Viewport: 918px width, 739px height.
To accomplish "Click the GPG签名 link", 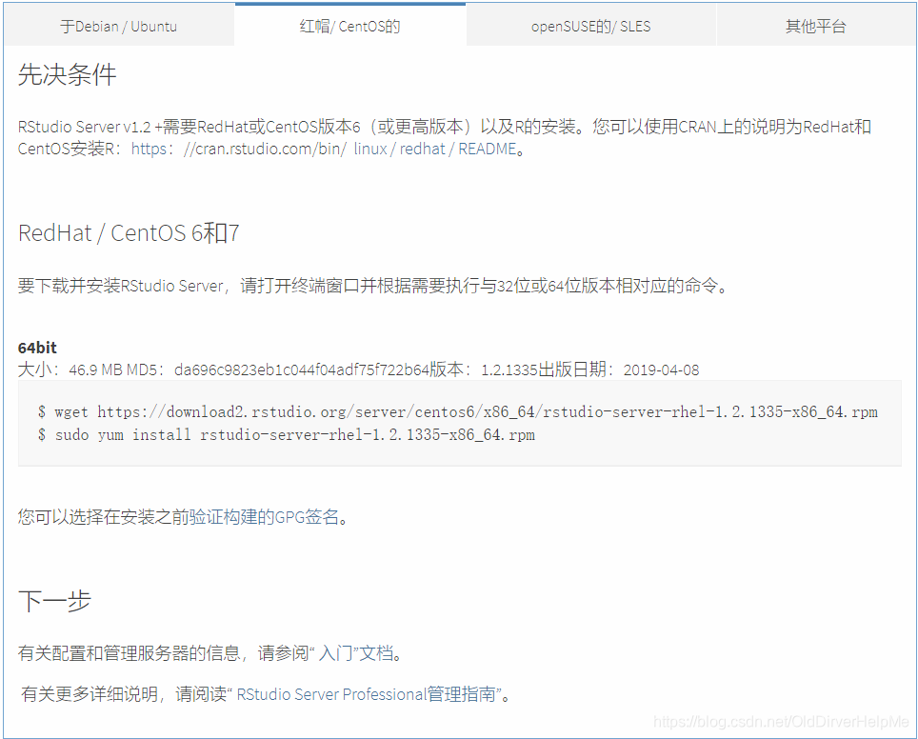I will tap(307, 517).
